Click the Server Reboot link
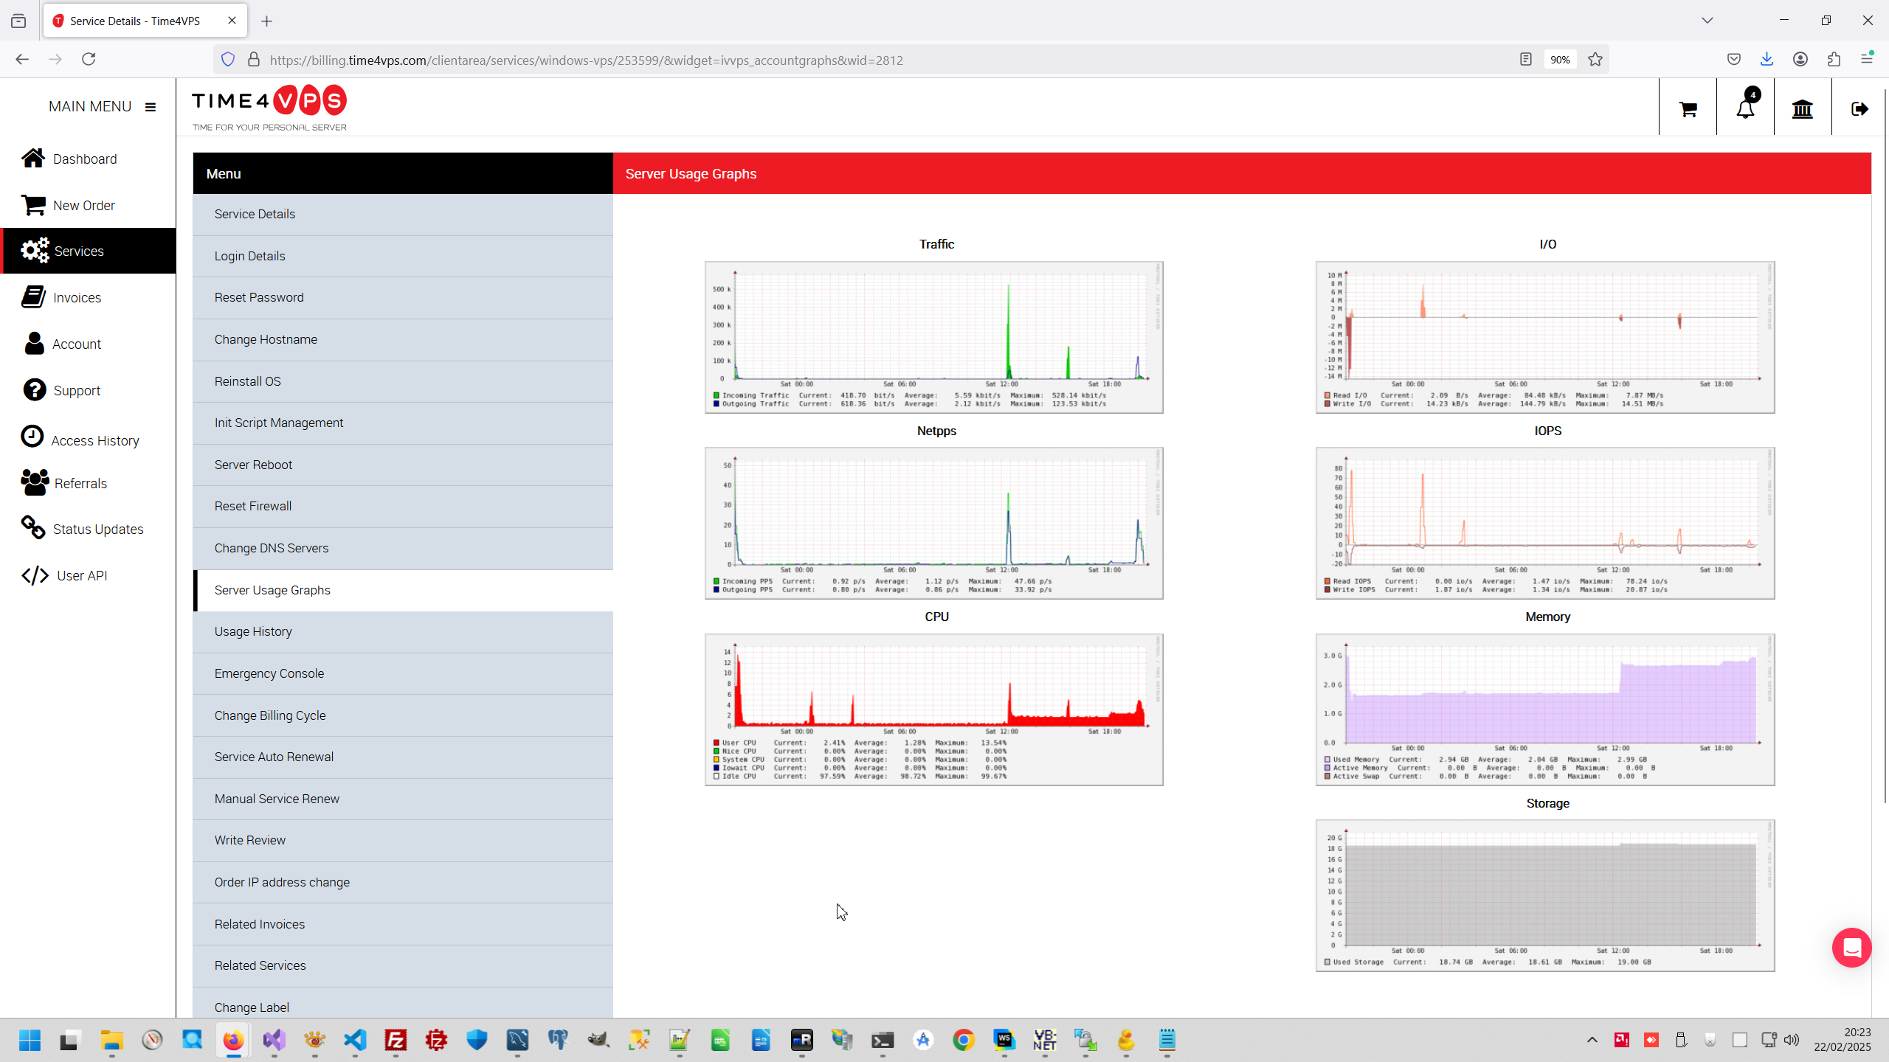 coord(253,465)
